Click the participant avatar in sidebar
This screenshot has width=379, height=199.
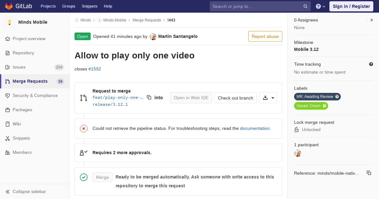[298, 153]
